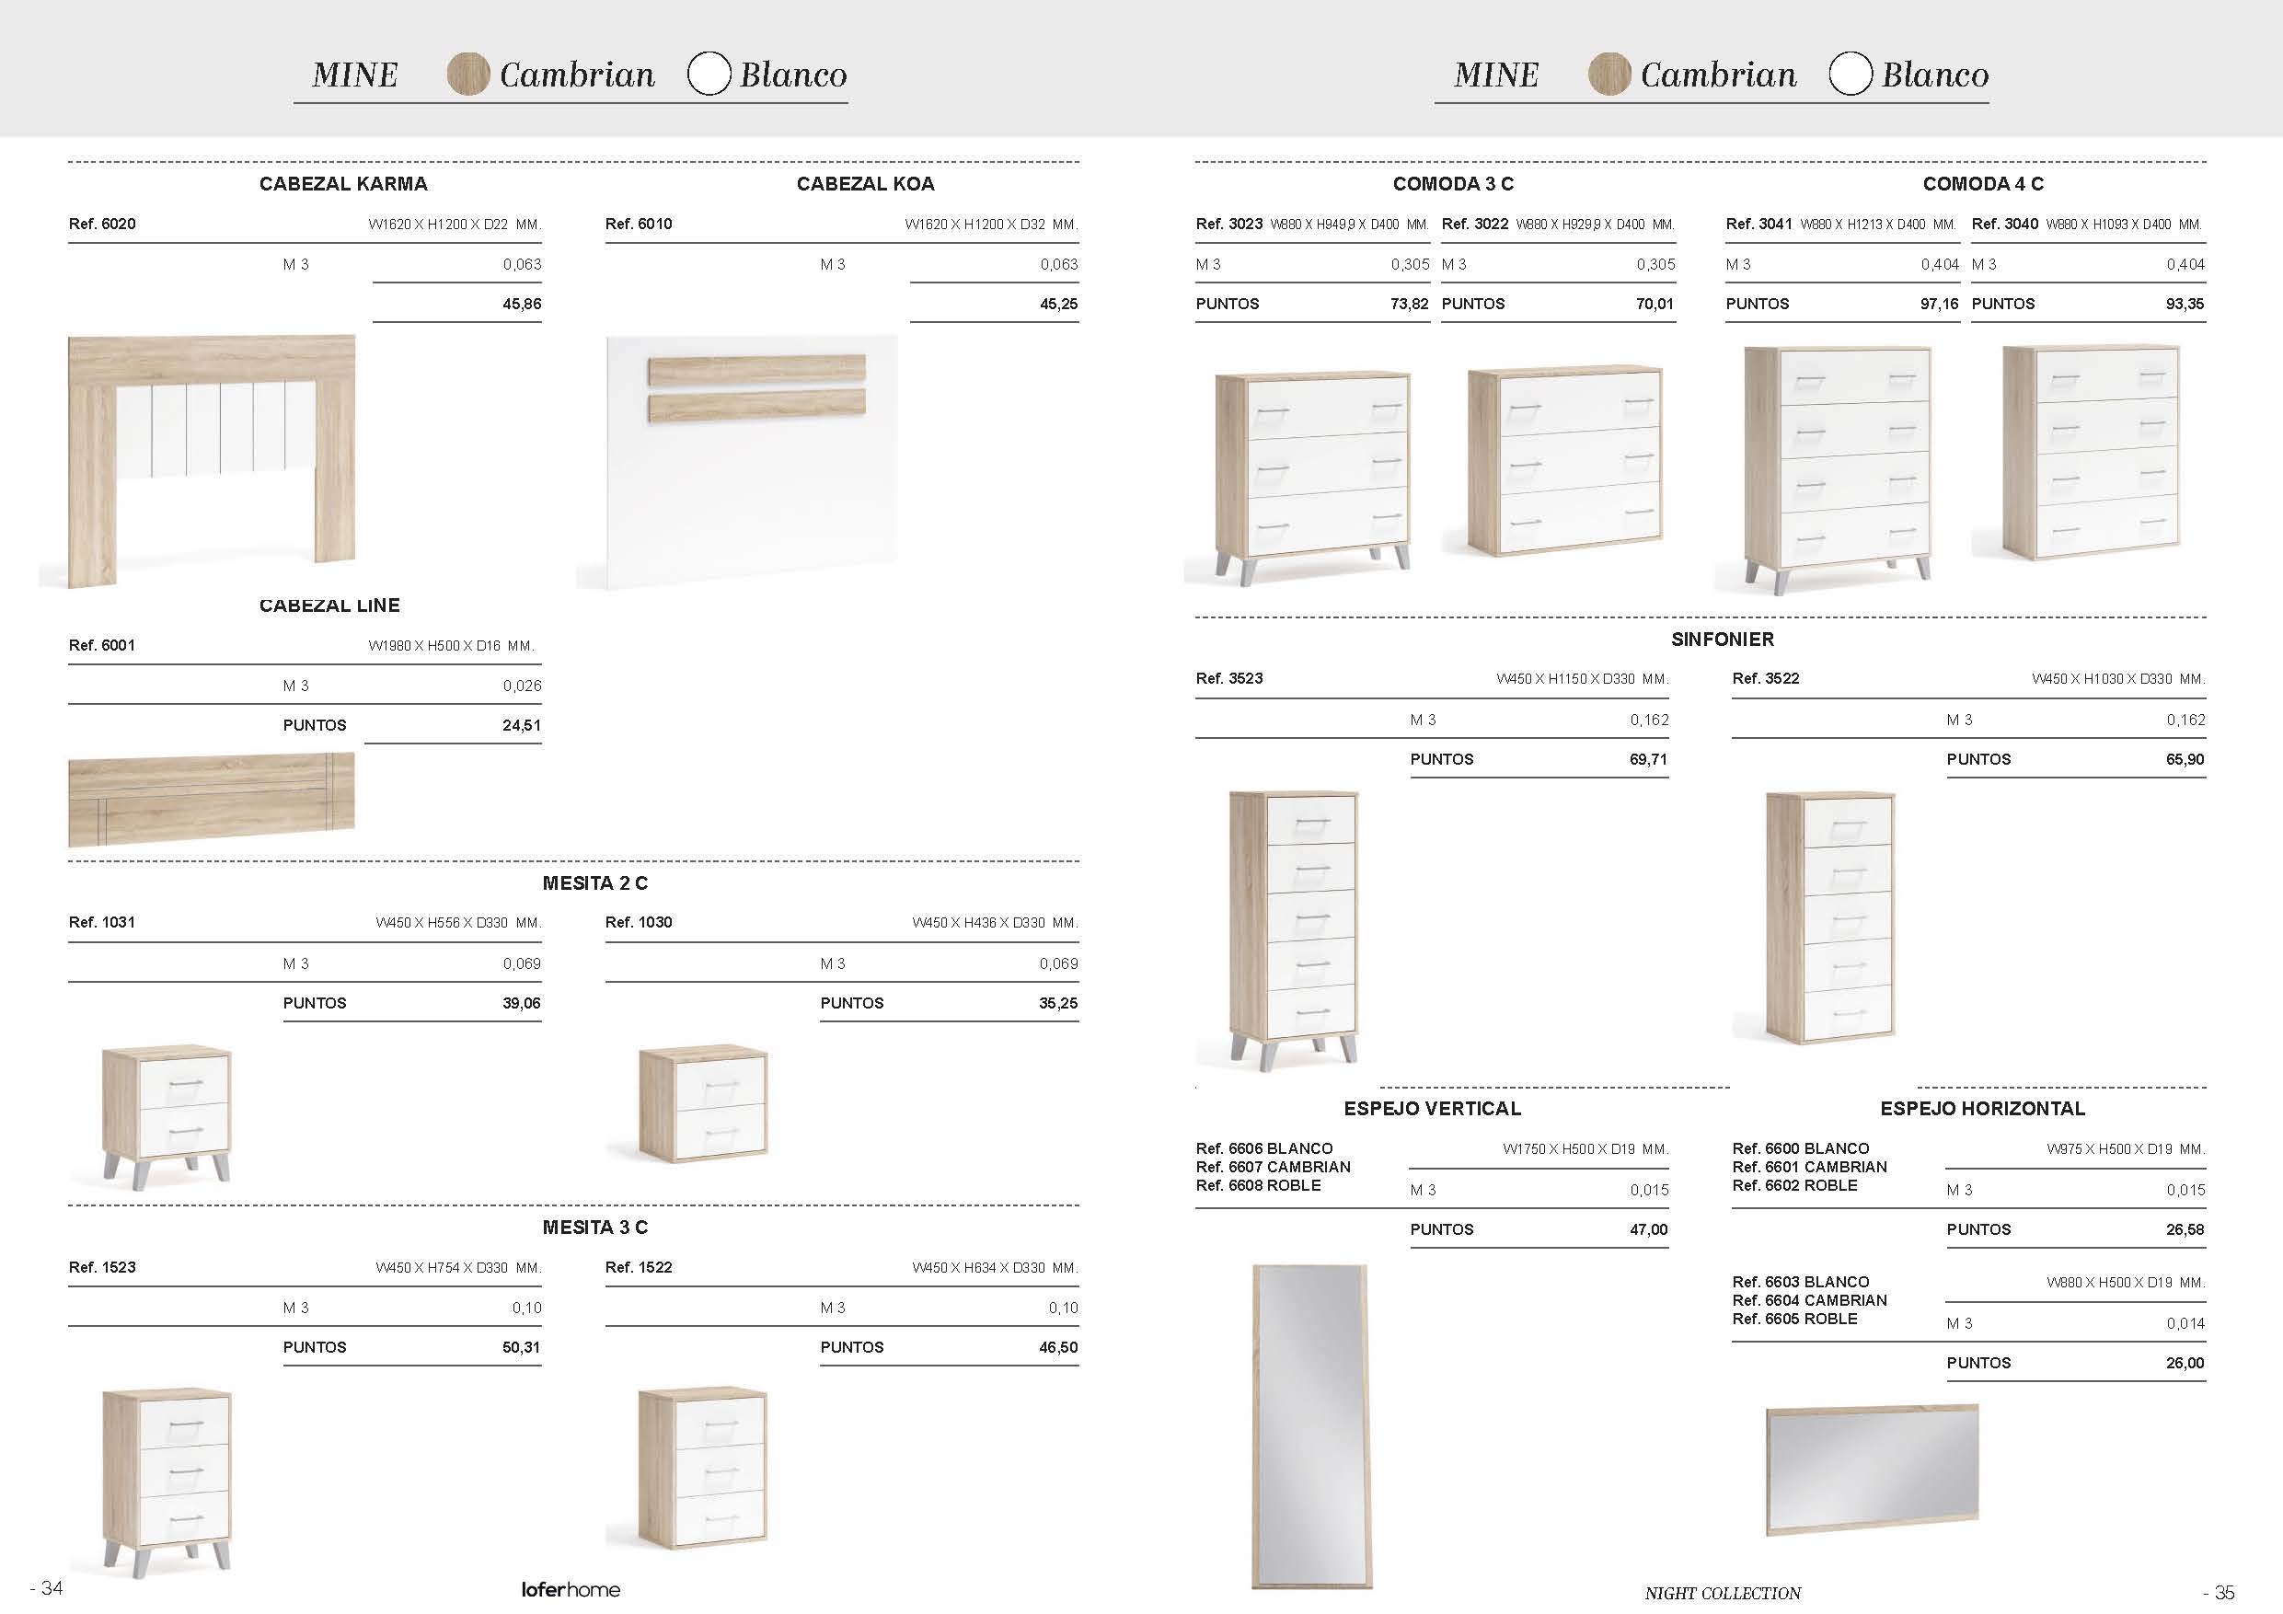Click the MESITA 2 C heading
This screenshot has height=1614, width=2283.
point(594,883)
